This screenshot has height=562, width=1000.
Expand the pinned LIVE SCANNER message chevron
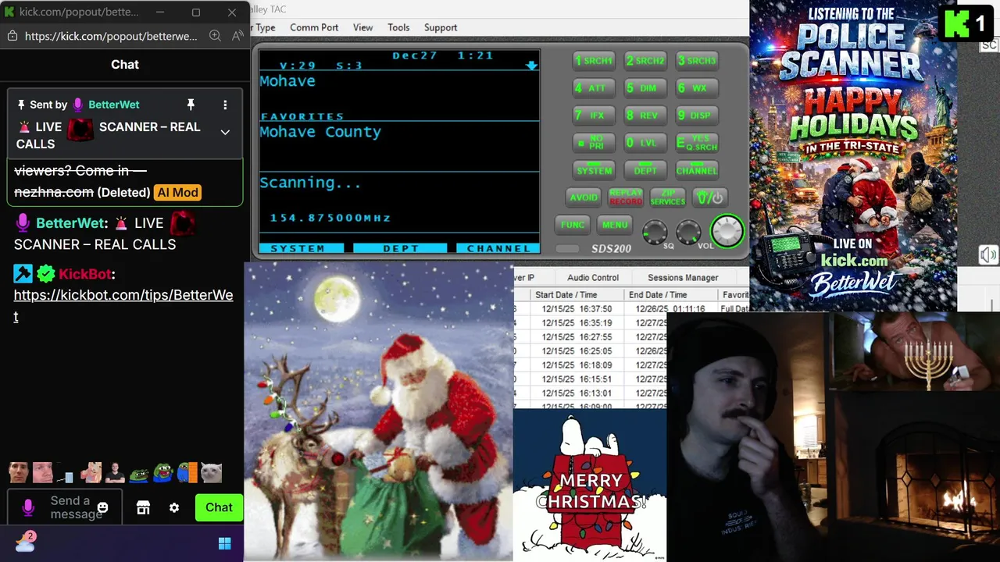click(x=225, y=133)
